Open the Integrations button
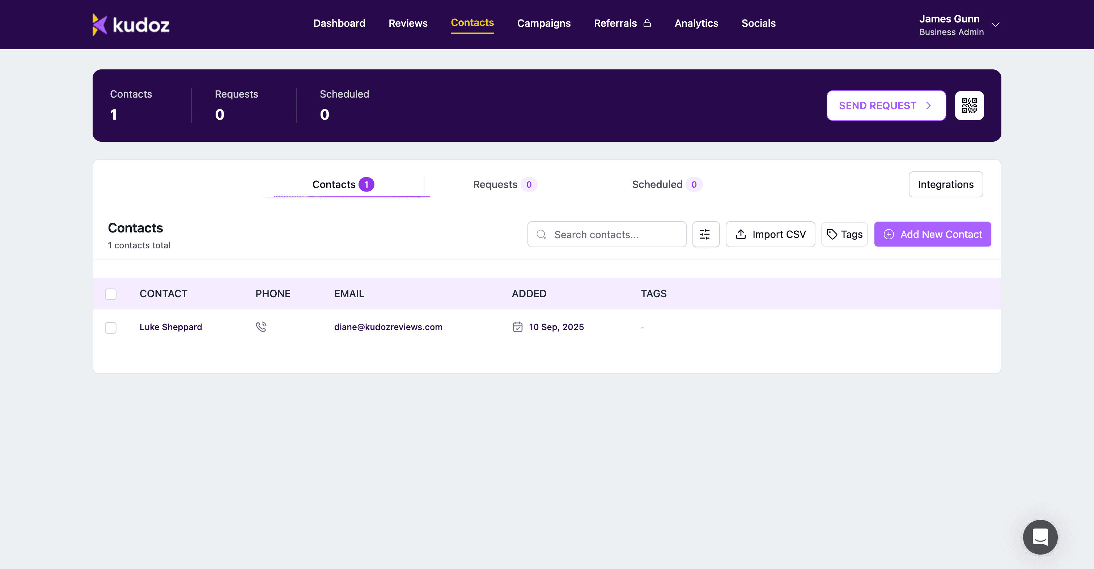1094x569 pixels. pos(945,185)
